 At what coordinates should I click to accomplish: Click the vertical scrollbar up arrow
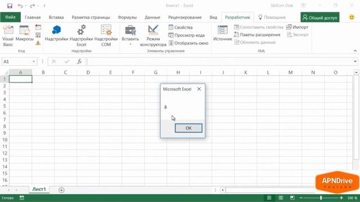tap(356, 72)
